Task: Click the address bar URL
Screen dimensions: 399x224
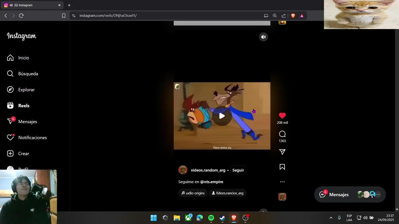Action: [x=108, y=16]
